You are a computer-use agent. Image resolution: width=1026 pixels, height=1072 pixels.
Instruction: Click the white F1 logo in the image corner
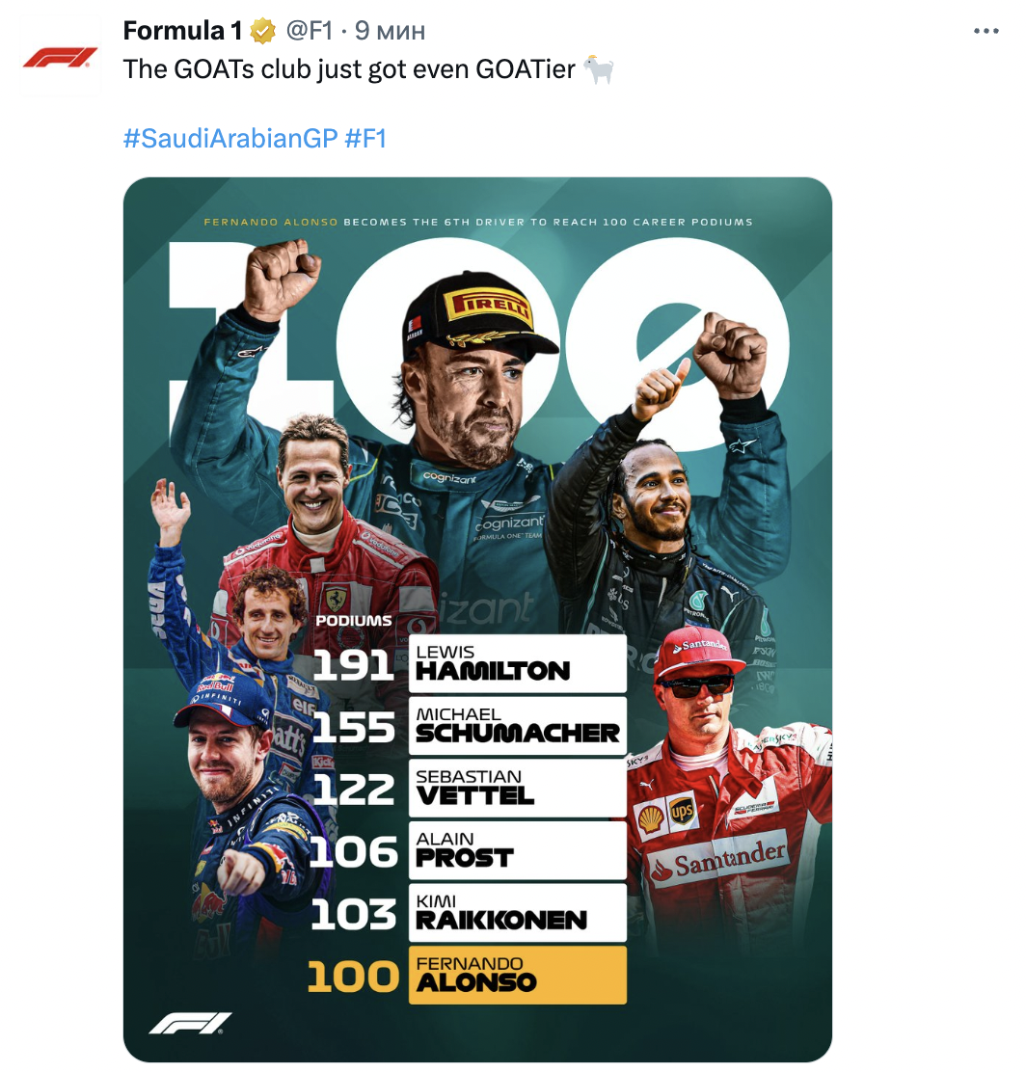pos(190,1022)
